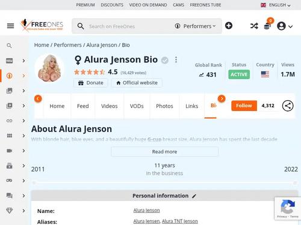Image resolution: width=301 pixels, height=225 pixels.
Task: Click the Read more button
Action: 164,152
